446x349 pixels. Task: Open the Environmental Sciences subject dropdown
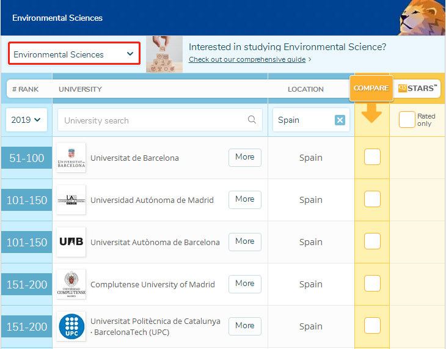74,54
